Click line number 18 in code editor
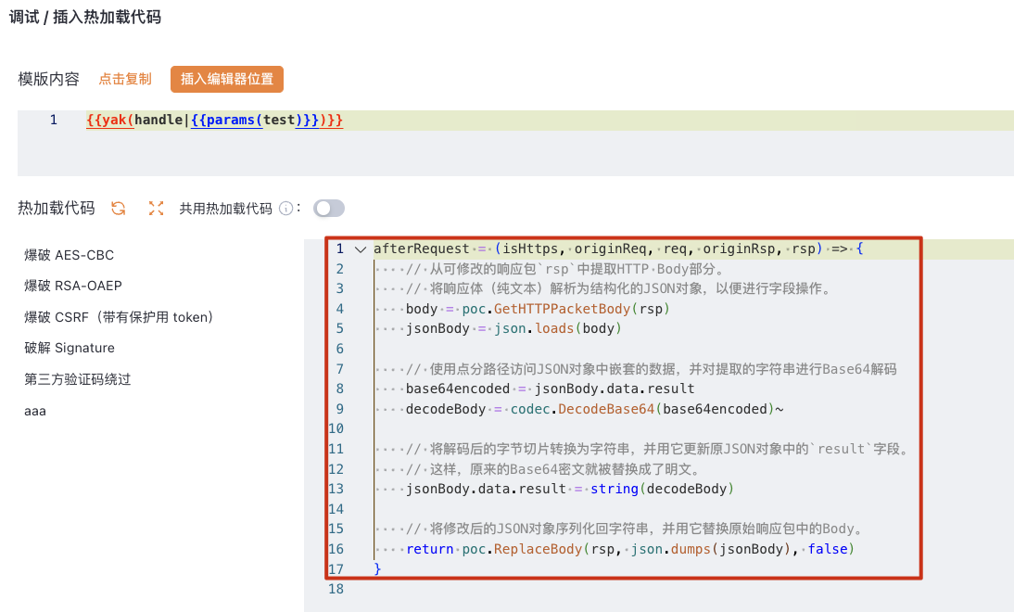The height and width of the screenshot is (612, 1014). click(x=336, y=589)
